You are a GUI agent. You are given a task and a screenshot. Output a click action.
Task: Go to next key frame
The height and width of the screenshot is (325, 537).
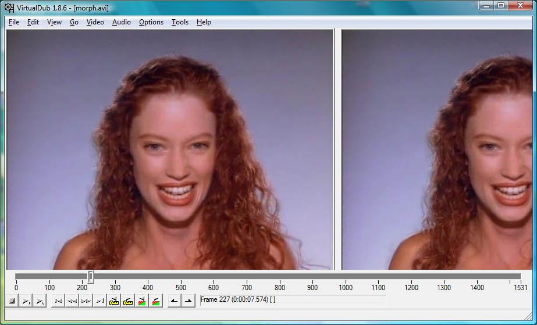(x=128, y=301)
